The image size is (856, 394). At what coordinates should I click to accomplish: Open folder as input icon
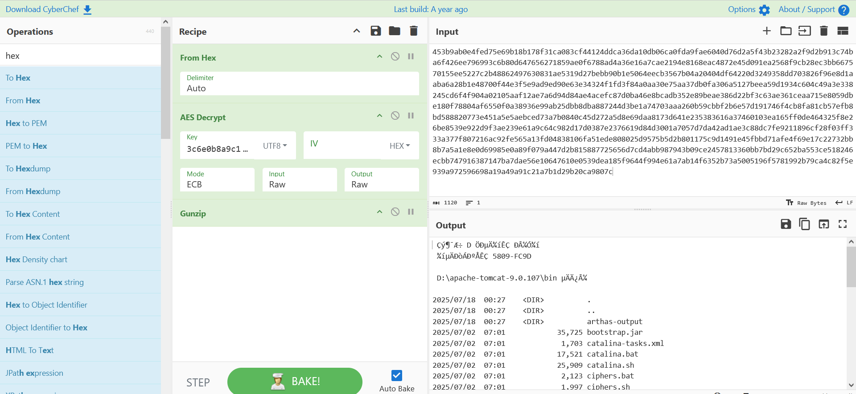pos(786,31)
